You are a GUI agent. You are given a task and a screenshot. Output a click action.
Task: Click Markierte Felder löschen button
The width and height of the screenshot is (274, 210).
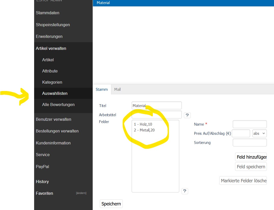click(243, 181)
